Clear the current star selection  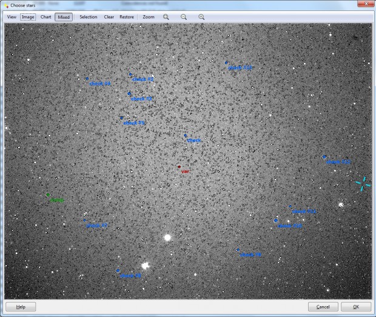[x=109, y=17]
